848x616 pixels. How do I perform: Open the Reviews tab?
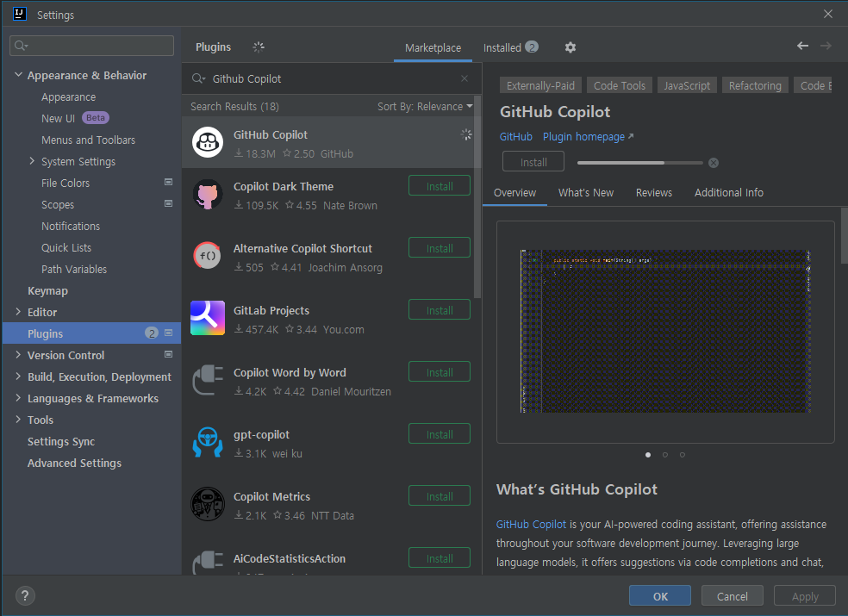click(x=654, y=193)
